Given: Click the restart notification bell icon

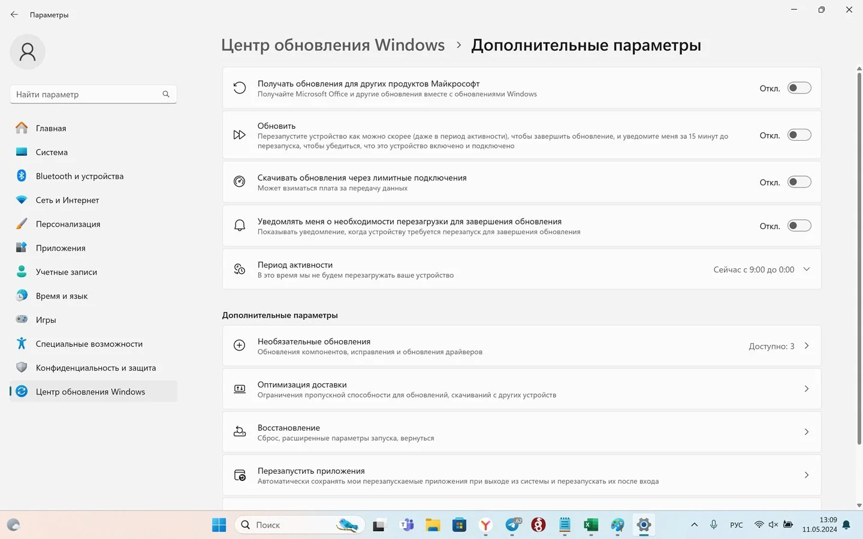Looking at the screenshot, I should pyautogui.click(x=239, y=226).
